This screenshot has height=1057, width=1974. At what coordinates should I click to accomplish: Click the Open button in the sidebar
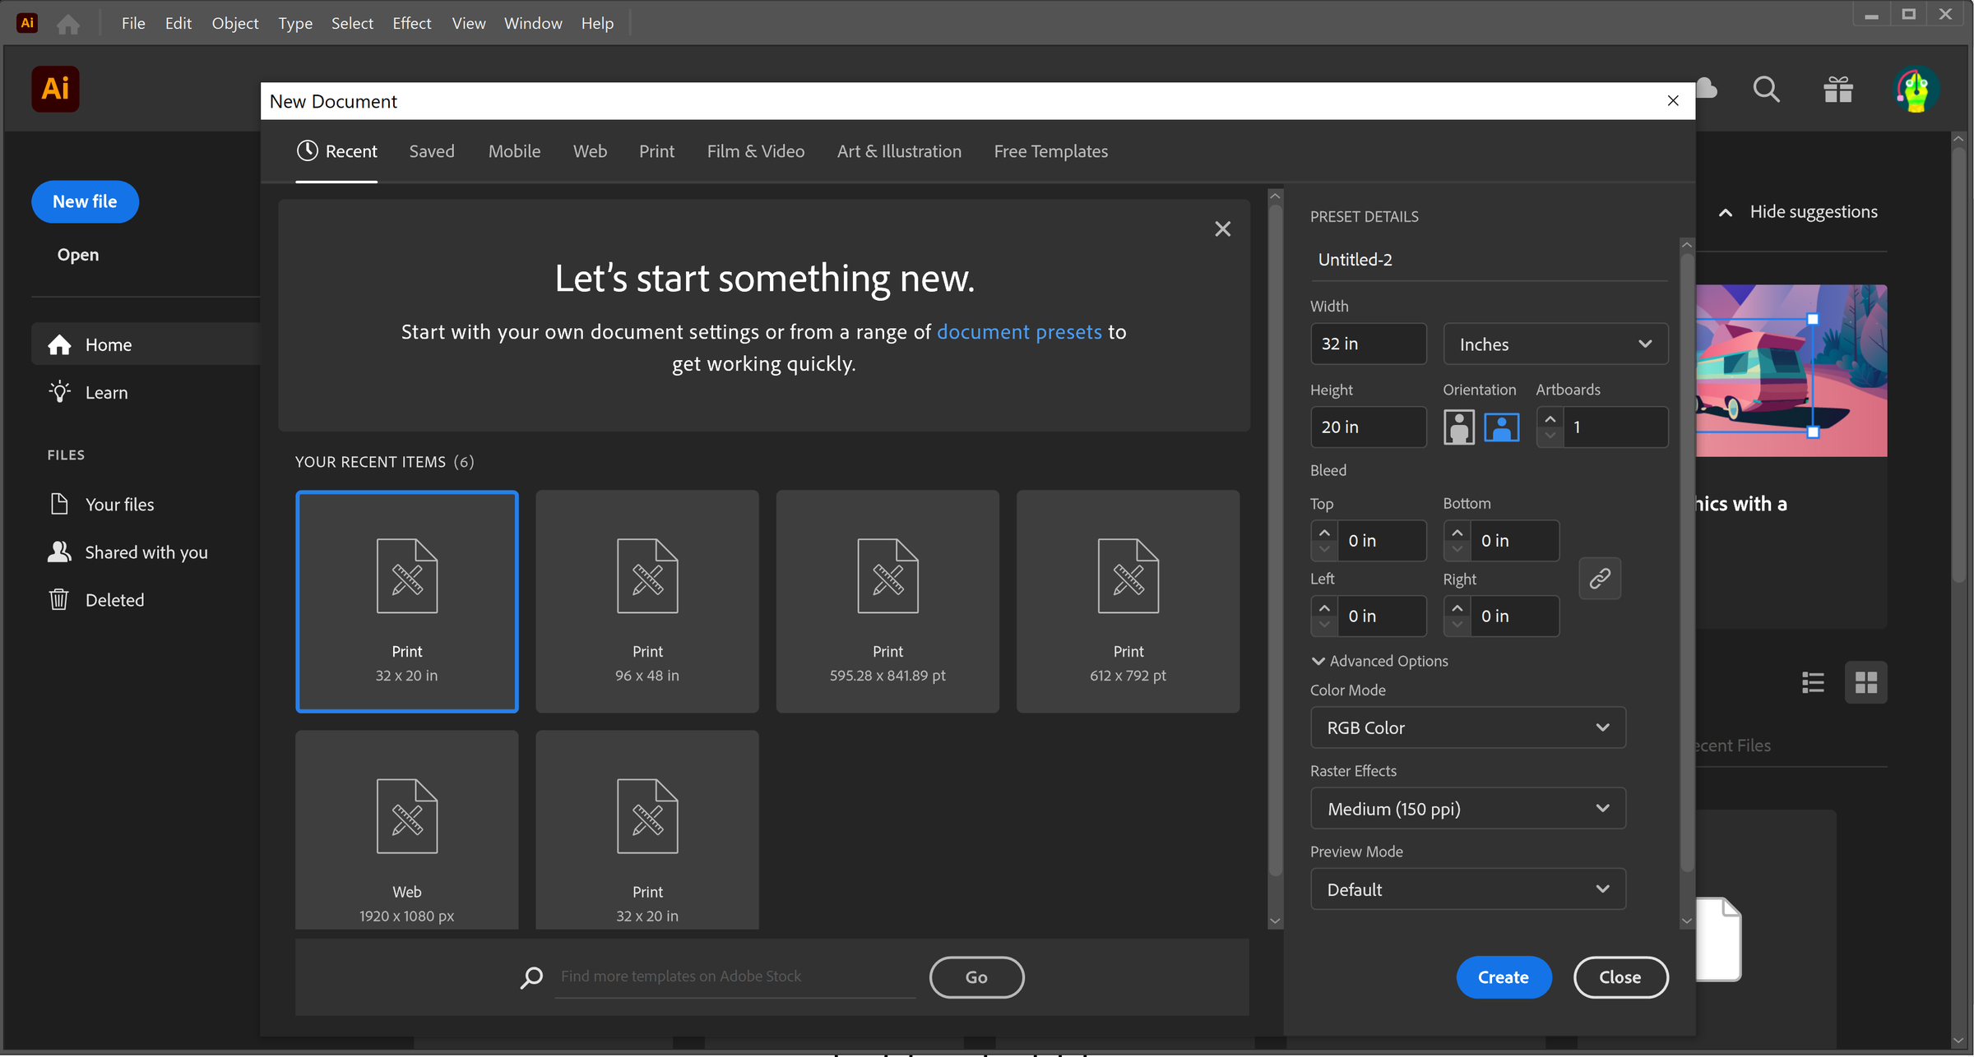click(x=78, y=255)
